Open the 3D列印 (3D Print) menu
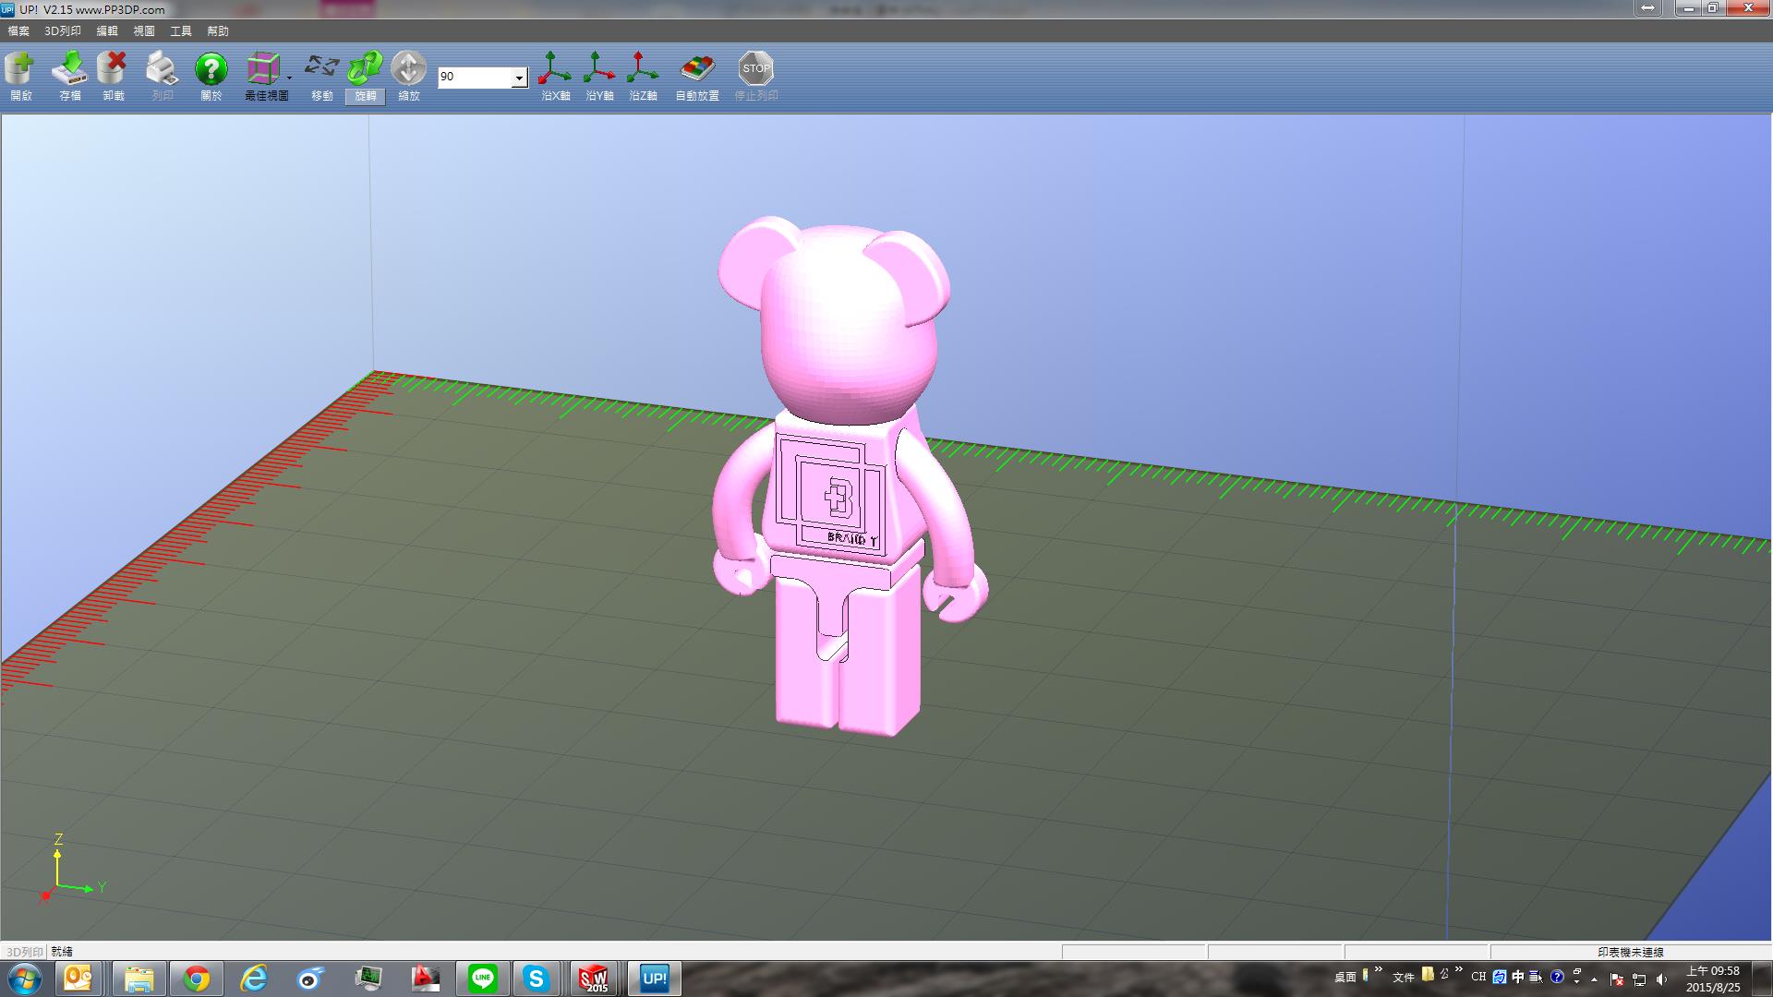 63,31
